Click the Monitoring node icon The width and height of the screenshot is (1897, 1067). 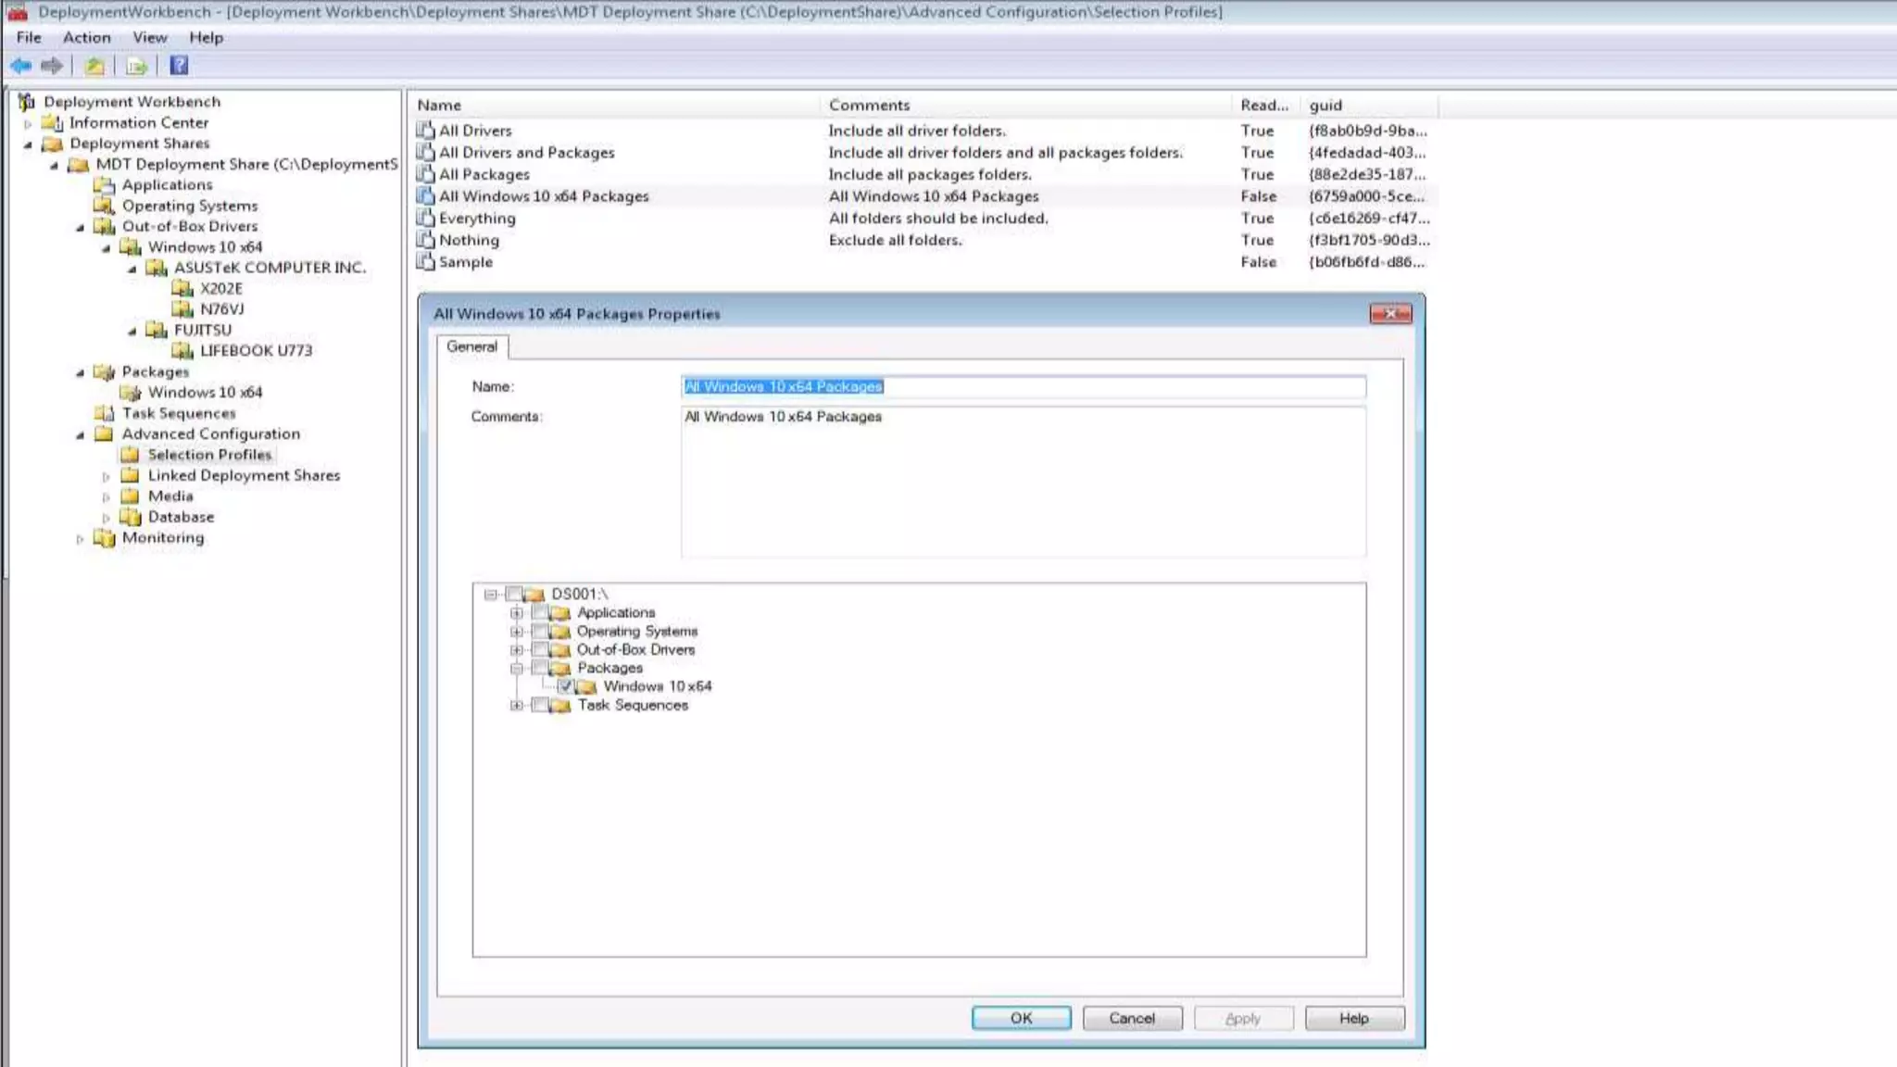[x=105, y=538]
